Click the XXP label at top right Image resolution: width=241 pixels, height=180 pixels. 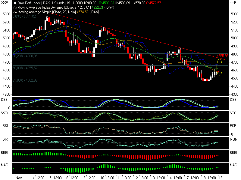click(233, 3)
